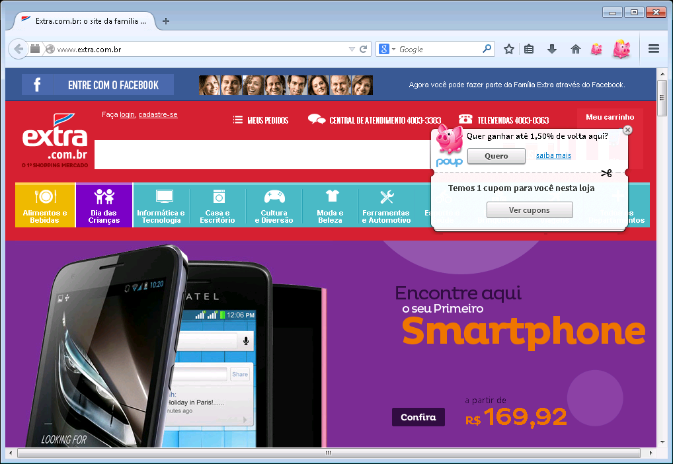Select the Alimentos e Bebidas category
Image resolution: width=673 pixels, height=464 pixels.
pyautogui.click(x=45, y=205)
